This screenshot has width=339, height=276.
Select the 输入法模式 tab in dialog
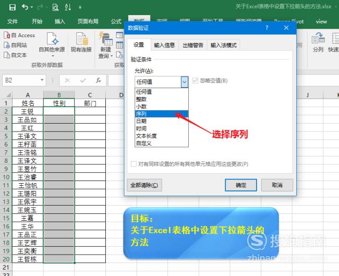click(x=224, y=45)
